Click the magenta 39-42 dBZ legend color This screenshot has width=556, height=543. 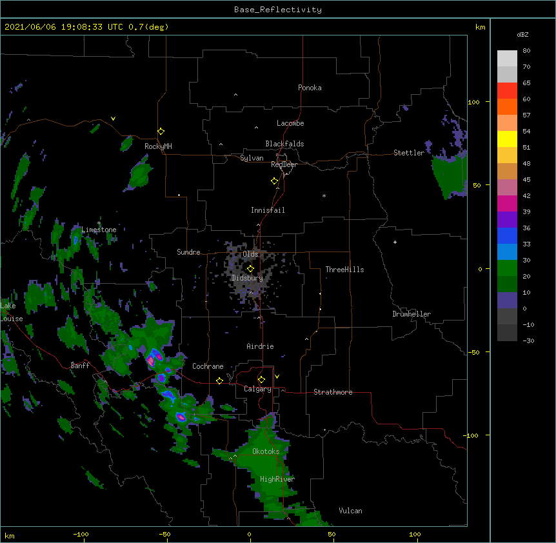[x=507, y=203]
